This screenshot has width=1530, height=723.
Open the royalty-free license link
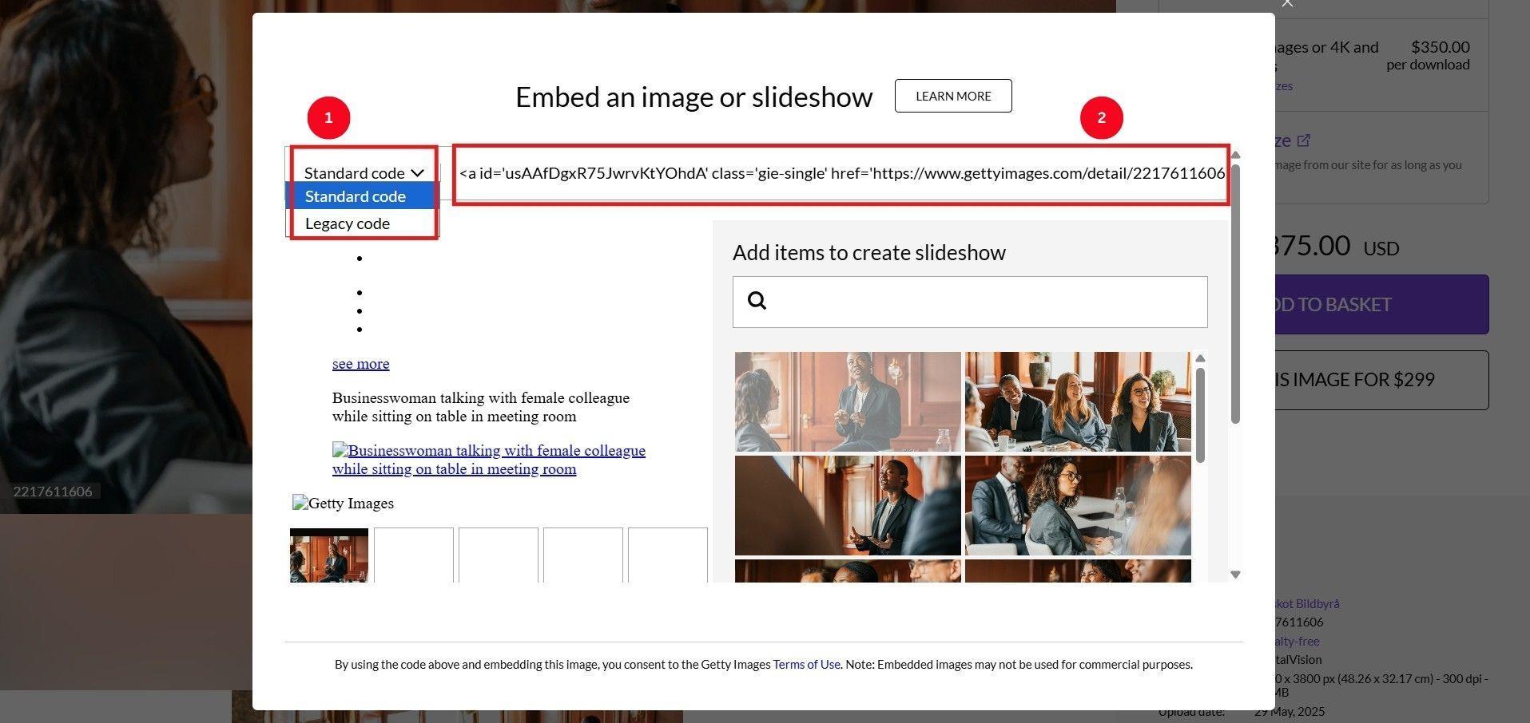pyautogui.click(x=1289, y=641)
